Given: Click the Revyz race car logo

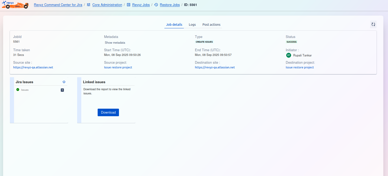Looking at the screenshot, I should pos(15,5).
